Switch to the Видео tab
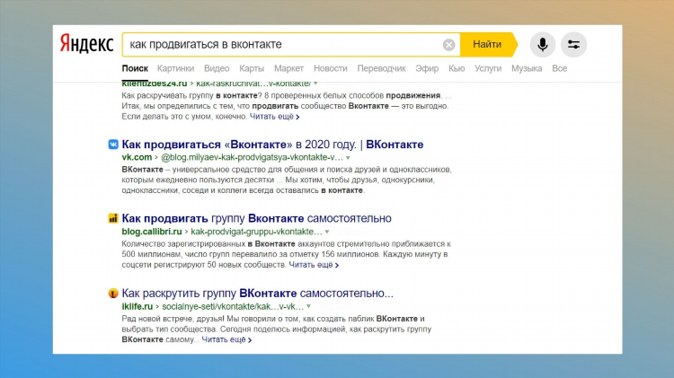The image size is (674, 378). click(217, 68)
